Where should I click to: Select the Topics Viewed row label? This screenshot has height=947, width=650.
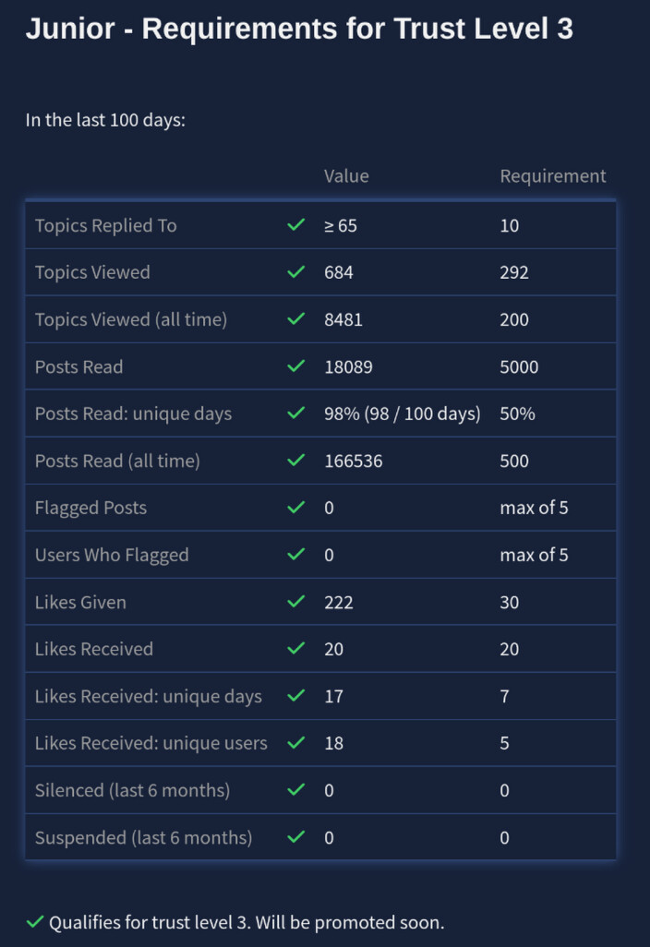(92, 272)
